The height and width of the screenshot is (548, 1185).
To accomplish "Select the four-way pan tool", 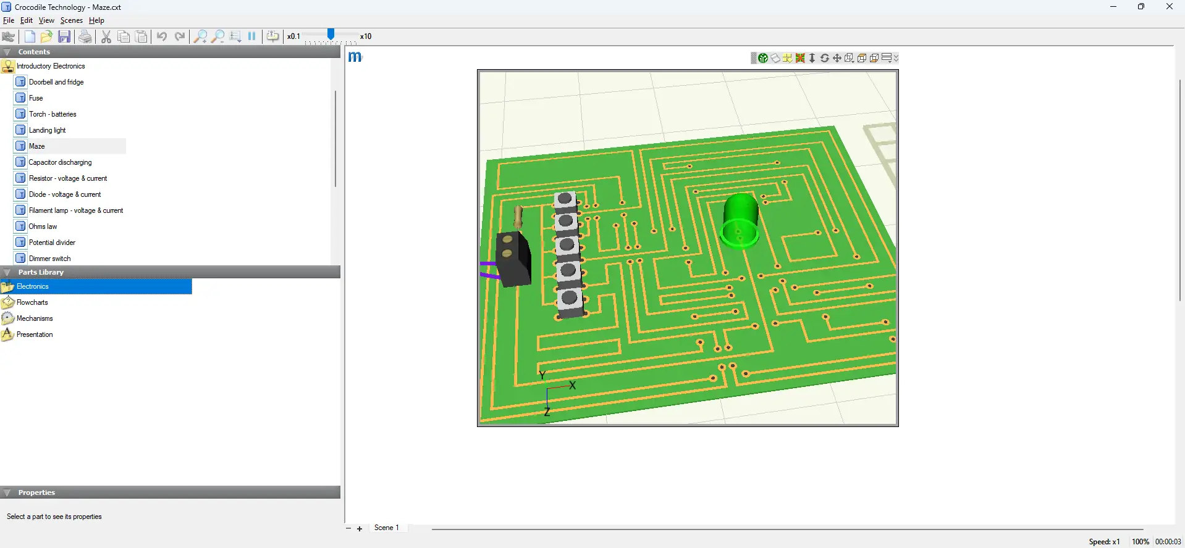I will click(x=837, y=58).
